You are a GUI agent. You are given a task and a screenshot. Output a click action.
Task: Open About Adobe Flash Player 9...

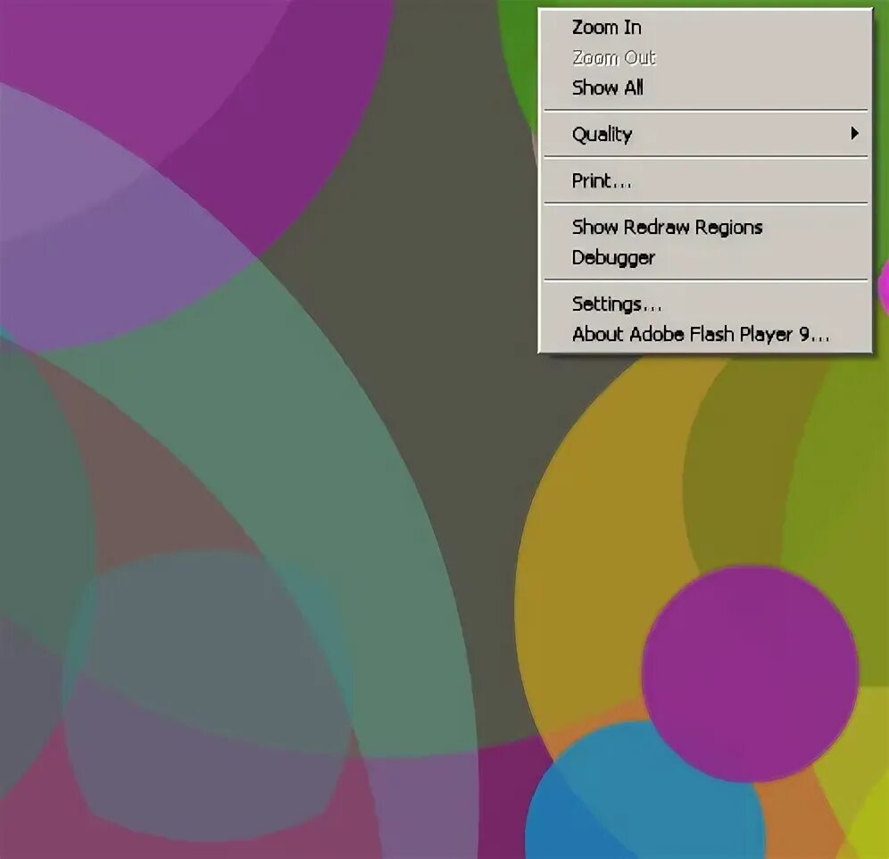click(705, 334)
